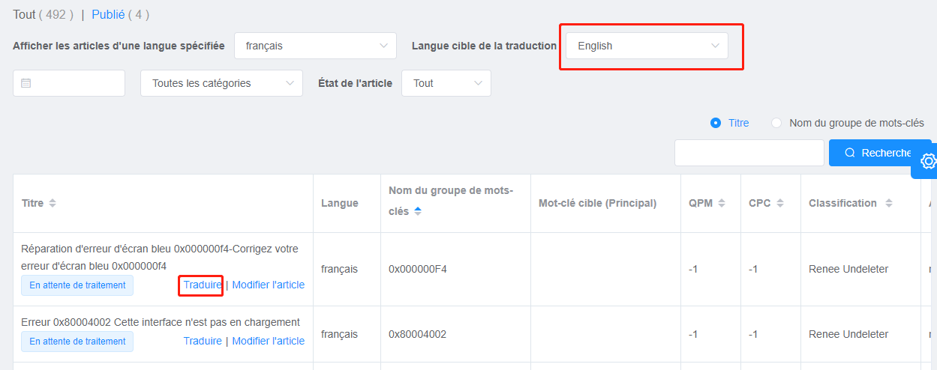This screenshot has width=937, height=370.
Task: Sort by QPM column arrows
Action: [722, 204]
